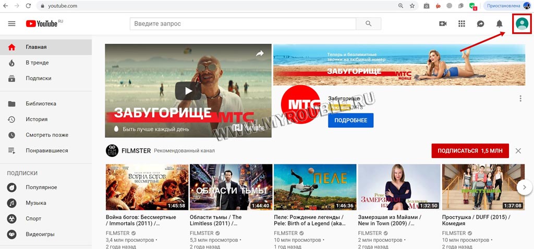Viewport: 534px width, 249px height.
Task: Click the green shield extension icon
Action: (472, 6)
